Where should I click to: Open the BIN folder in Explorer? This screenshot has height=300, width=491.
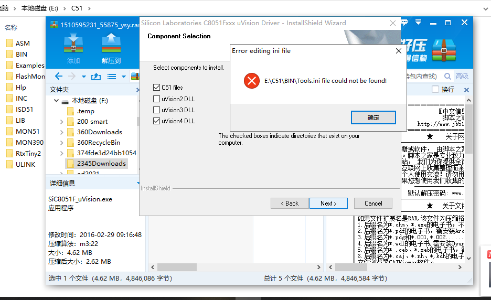(22, 54)
